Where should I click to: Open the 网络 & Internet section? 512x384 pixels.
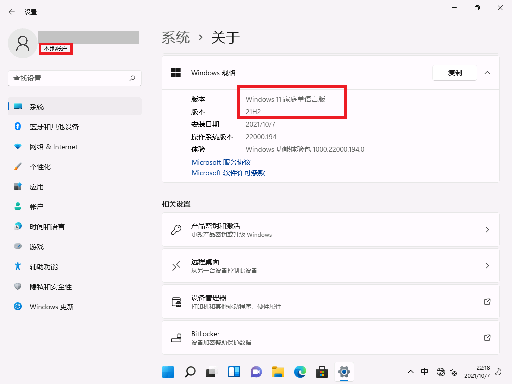tap(75, 147)
